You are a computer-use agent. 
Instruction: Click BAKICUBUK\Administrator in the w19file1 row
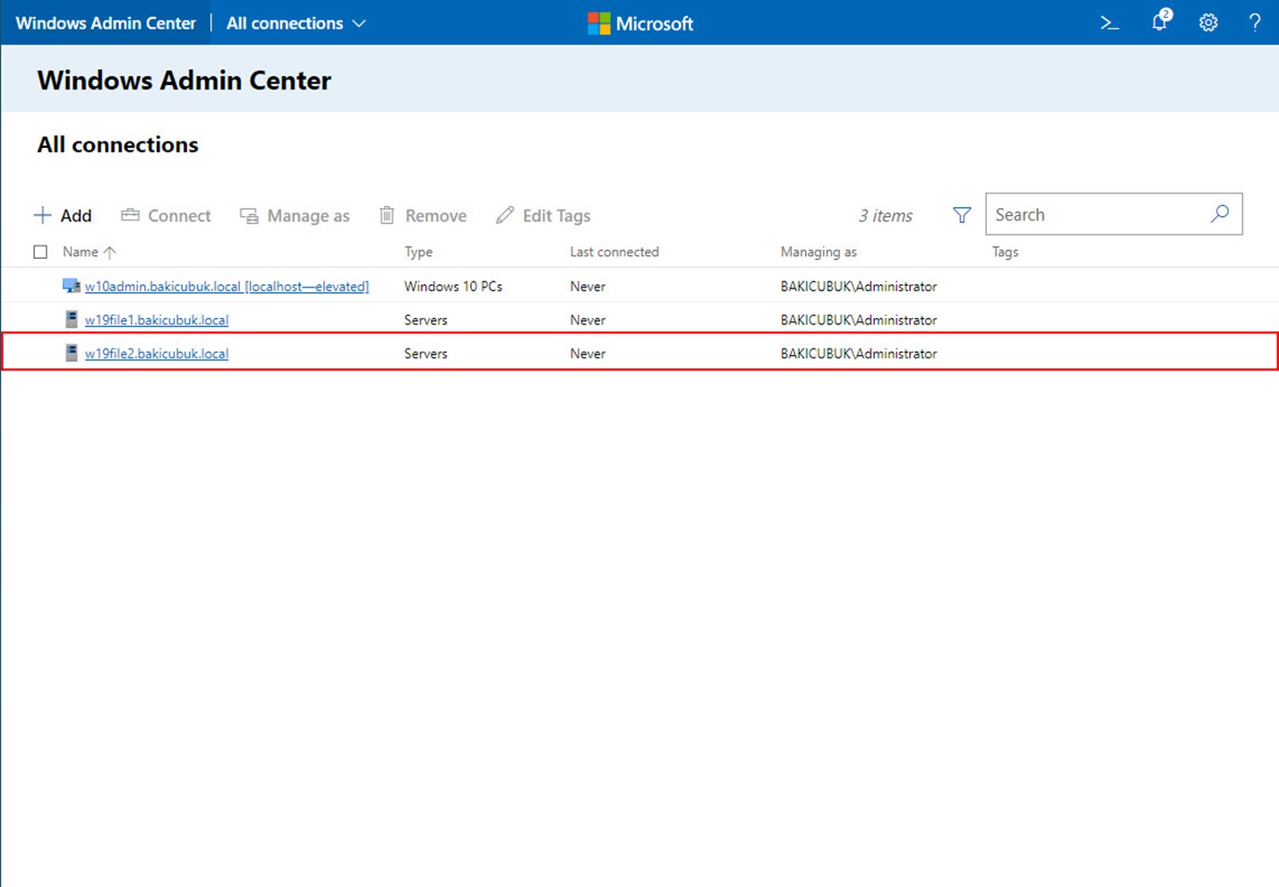tap(859, 320)
